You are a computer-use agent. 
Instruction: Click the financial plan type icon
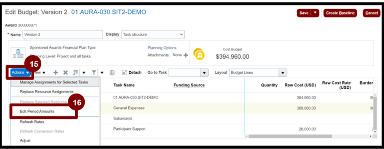click(x=18, y=53)
